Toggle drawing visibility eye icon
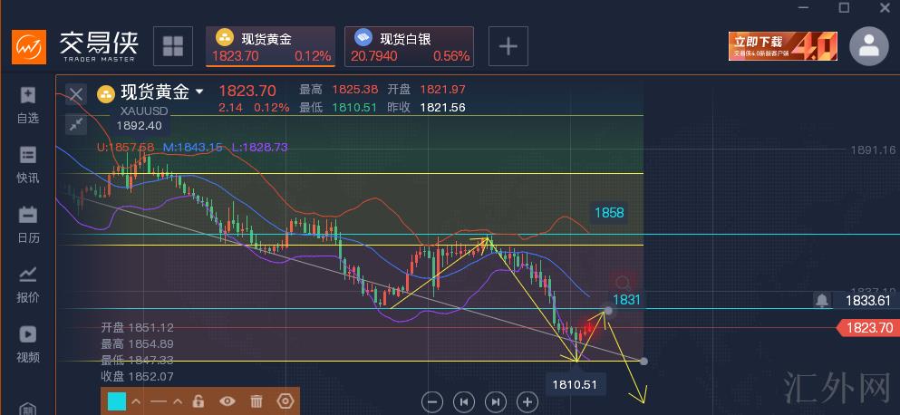Viewport: 900px width, 415px height. (227, 401)
